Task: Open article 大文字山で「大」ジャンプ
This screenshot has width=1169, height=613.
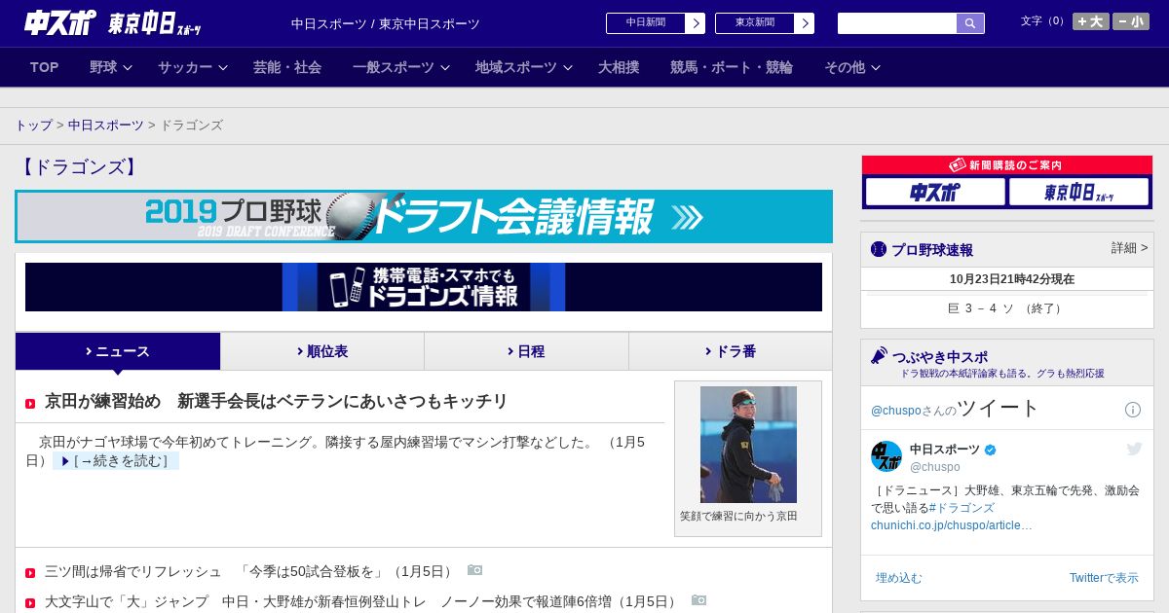Action: (x=361, y=601)
